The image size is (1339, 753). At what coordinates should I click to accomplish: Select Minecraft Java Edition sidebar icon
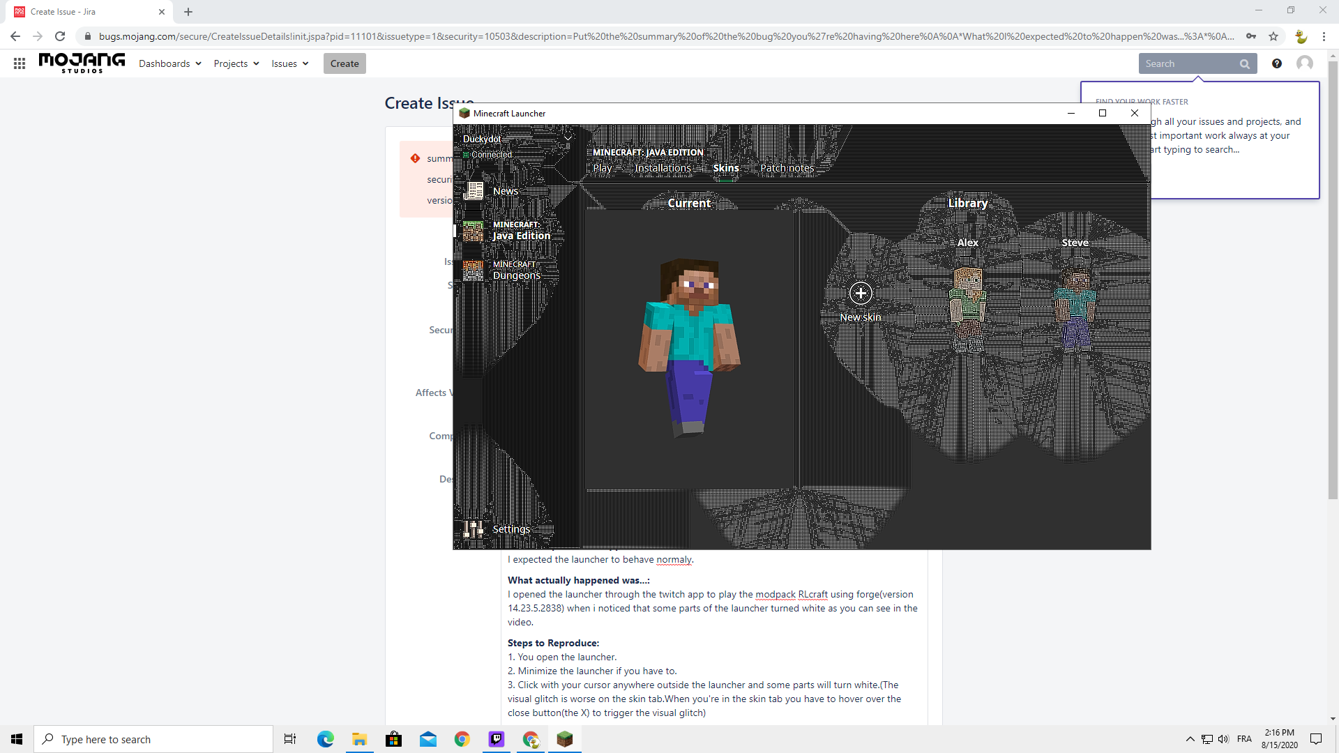473,231
